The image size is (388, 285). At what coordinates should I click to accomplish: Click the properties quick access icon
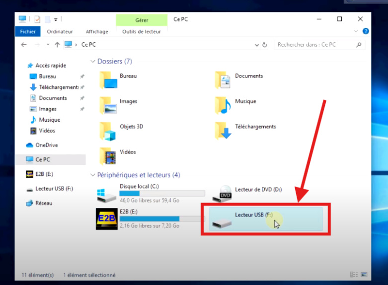click(x=37, y=19)
